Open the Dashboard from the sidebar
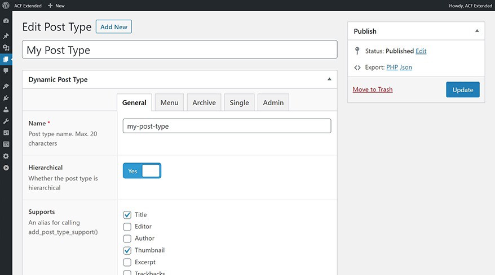The width and height of the screenshot is (495, 275). click(6, 21)
